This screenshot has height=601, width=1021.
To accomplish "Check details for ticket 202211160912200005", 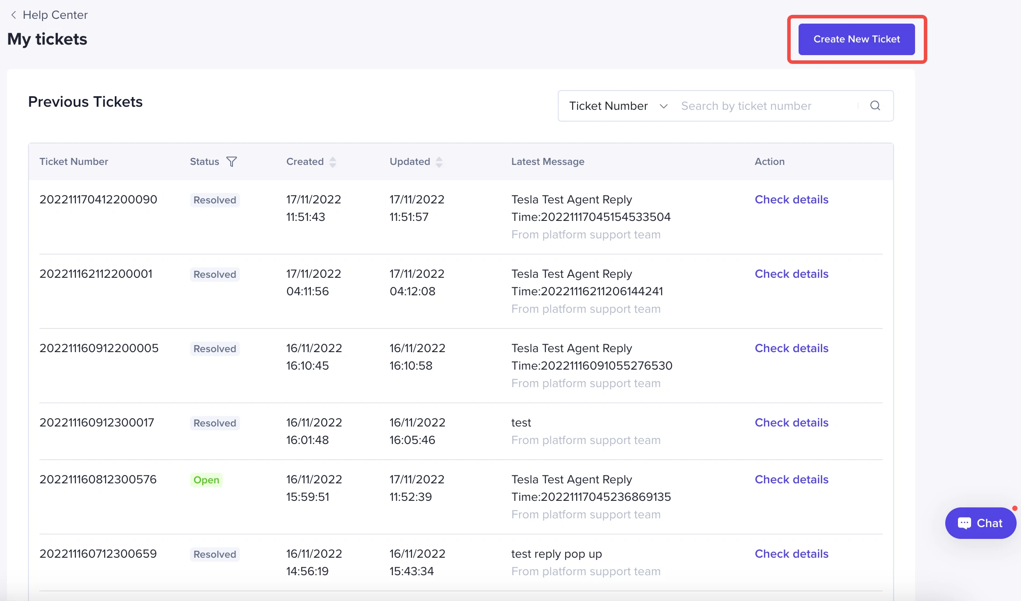I will [791, 348].
